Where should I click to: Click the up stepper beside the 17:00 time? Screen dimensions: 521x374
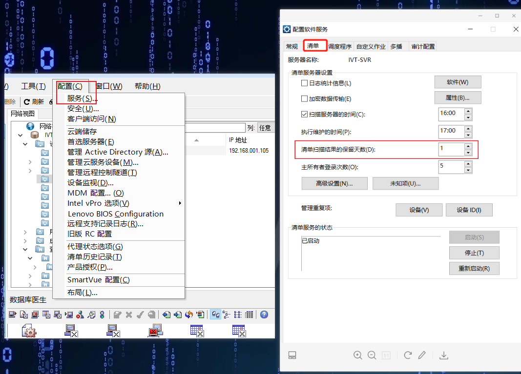click(468, 129)
